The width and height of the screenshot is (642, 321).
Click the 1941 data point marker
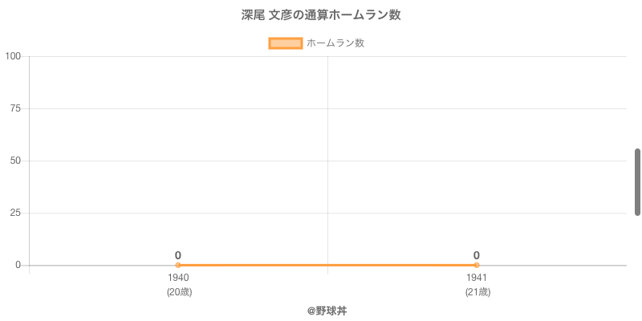click(477, 265)
